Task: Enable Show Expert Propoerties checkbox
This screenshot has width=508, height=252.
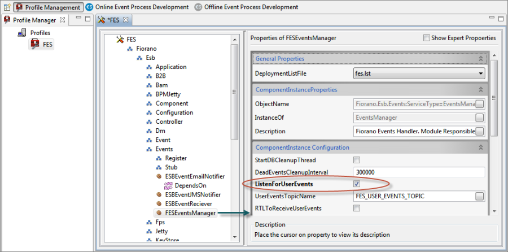Action: coord(426,38)
